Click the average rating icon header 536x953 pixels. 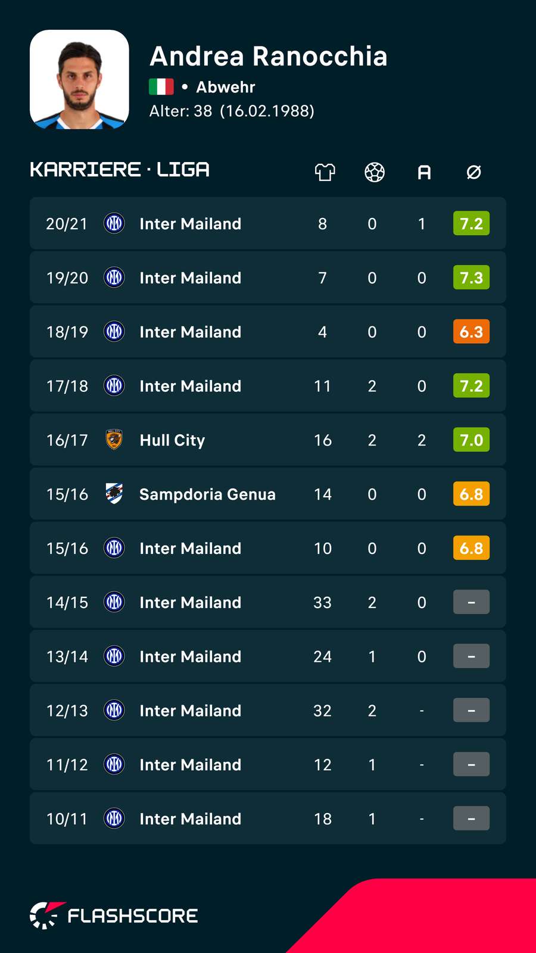click(x=473, y=172)
